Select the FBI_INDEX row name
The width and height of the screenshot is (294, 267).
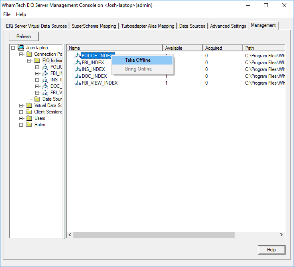click(x=93, y=63)
